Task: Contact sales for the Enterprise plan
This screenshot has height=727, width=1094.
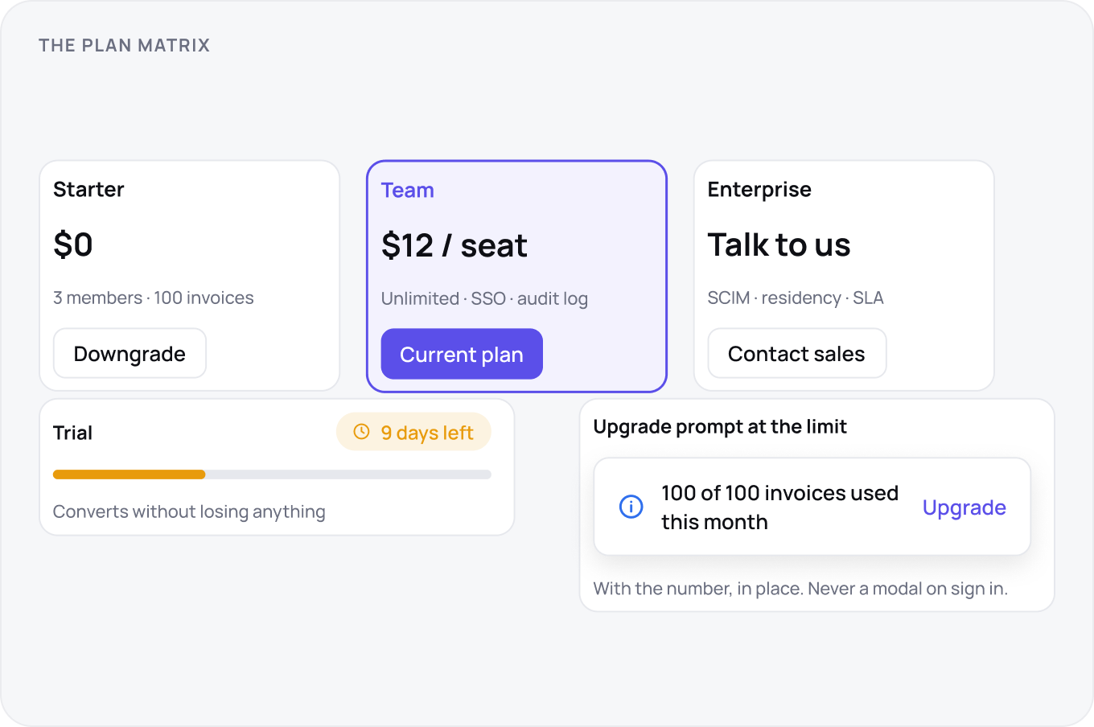Action: pos(797,353)
